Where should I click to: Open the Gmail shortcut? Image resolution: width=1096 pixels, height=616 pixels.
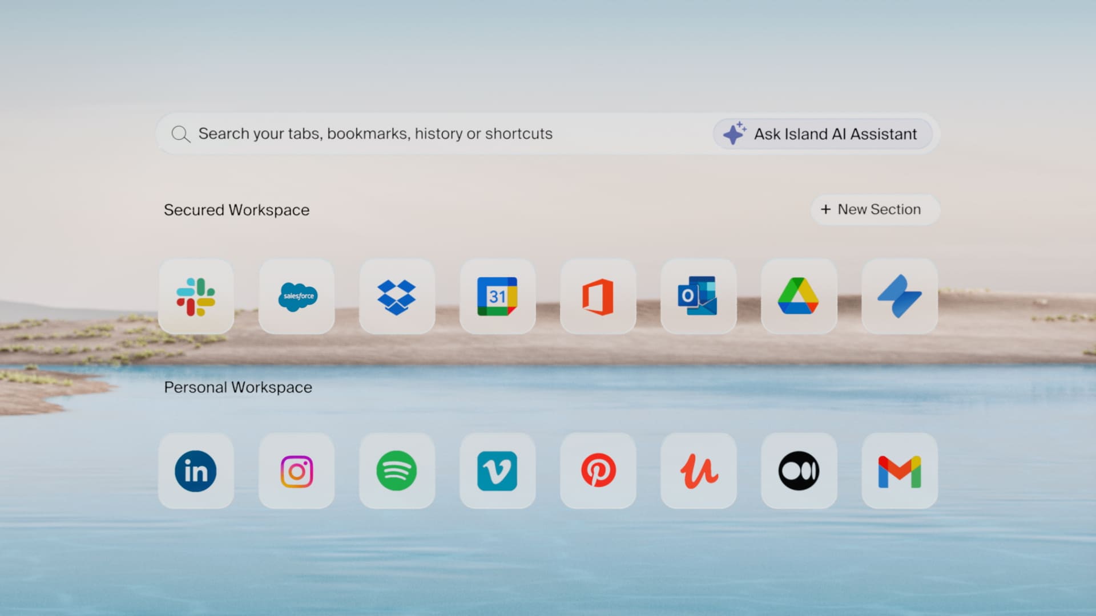click(x=899, y=471)
